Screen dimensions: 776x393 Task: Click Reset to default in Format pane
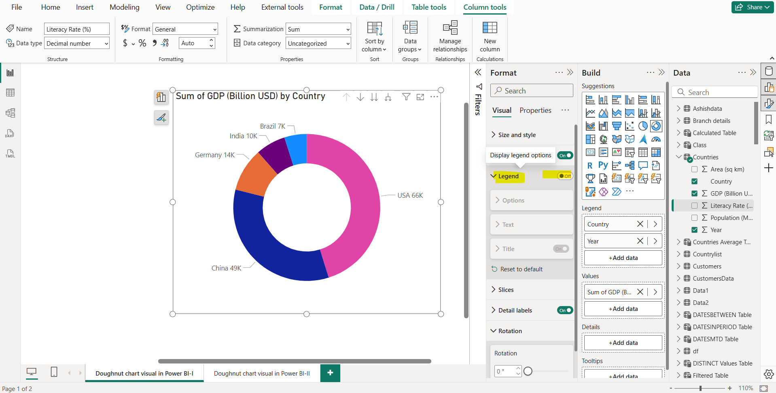[521, 269]
